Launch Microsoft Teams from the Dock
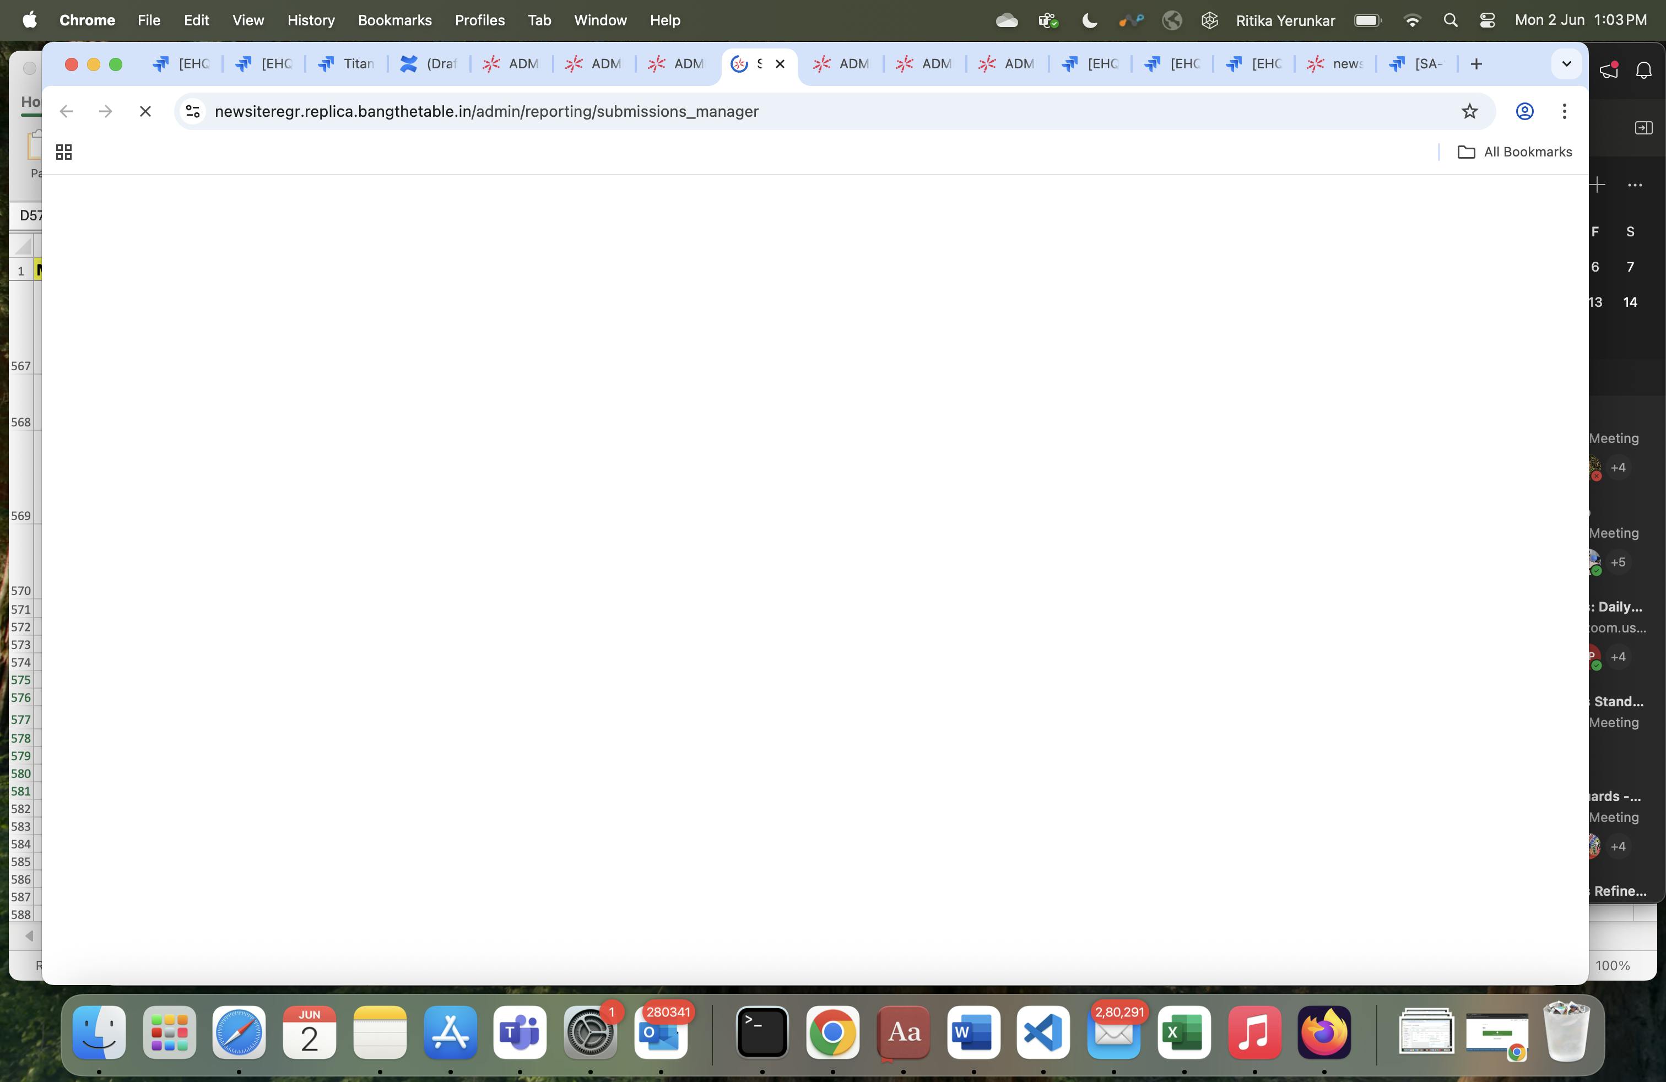This screenshot has width=1666, height=1082. pos(520,1036)
